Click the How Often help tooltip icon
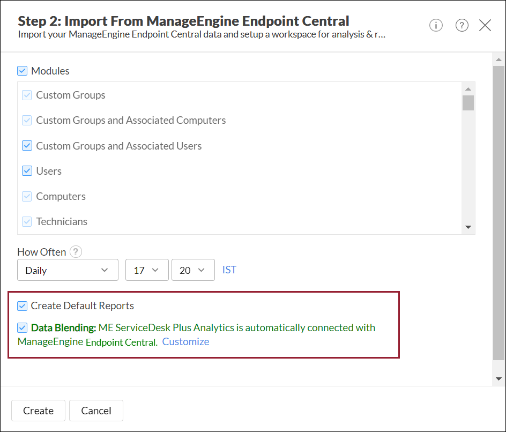The width and height of the screenshot is (506, 432). point(76,252)
